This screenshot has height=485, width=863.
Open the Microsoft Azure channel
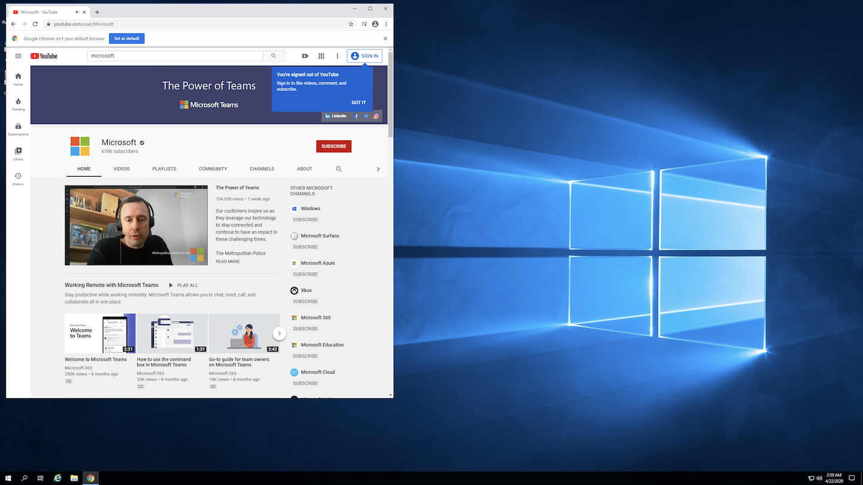coord(318,263)
